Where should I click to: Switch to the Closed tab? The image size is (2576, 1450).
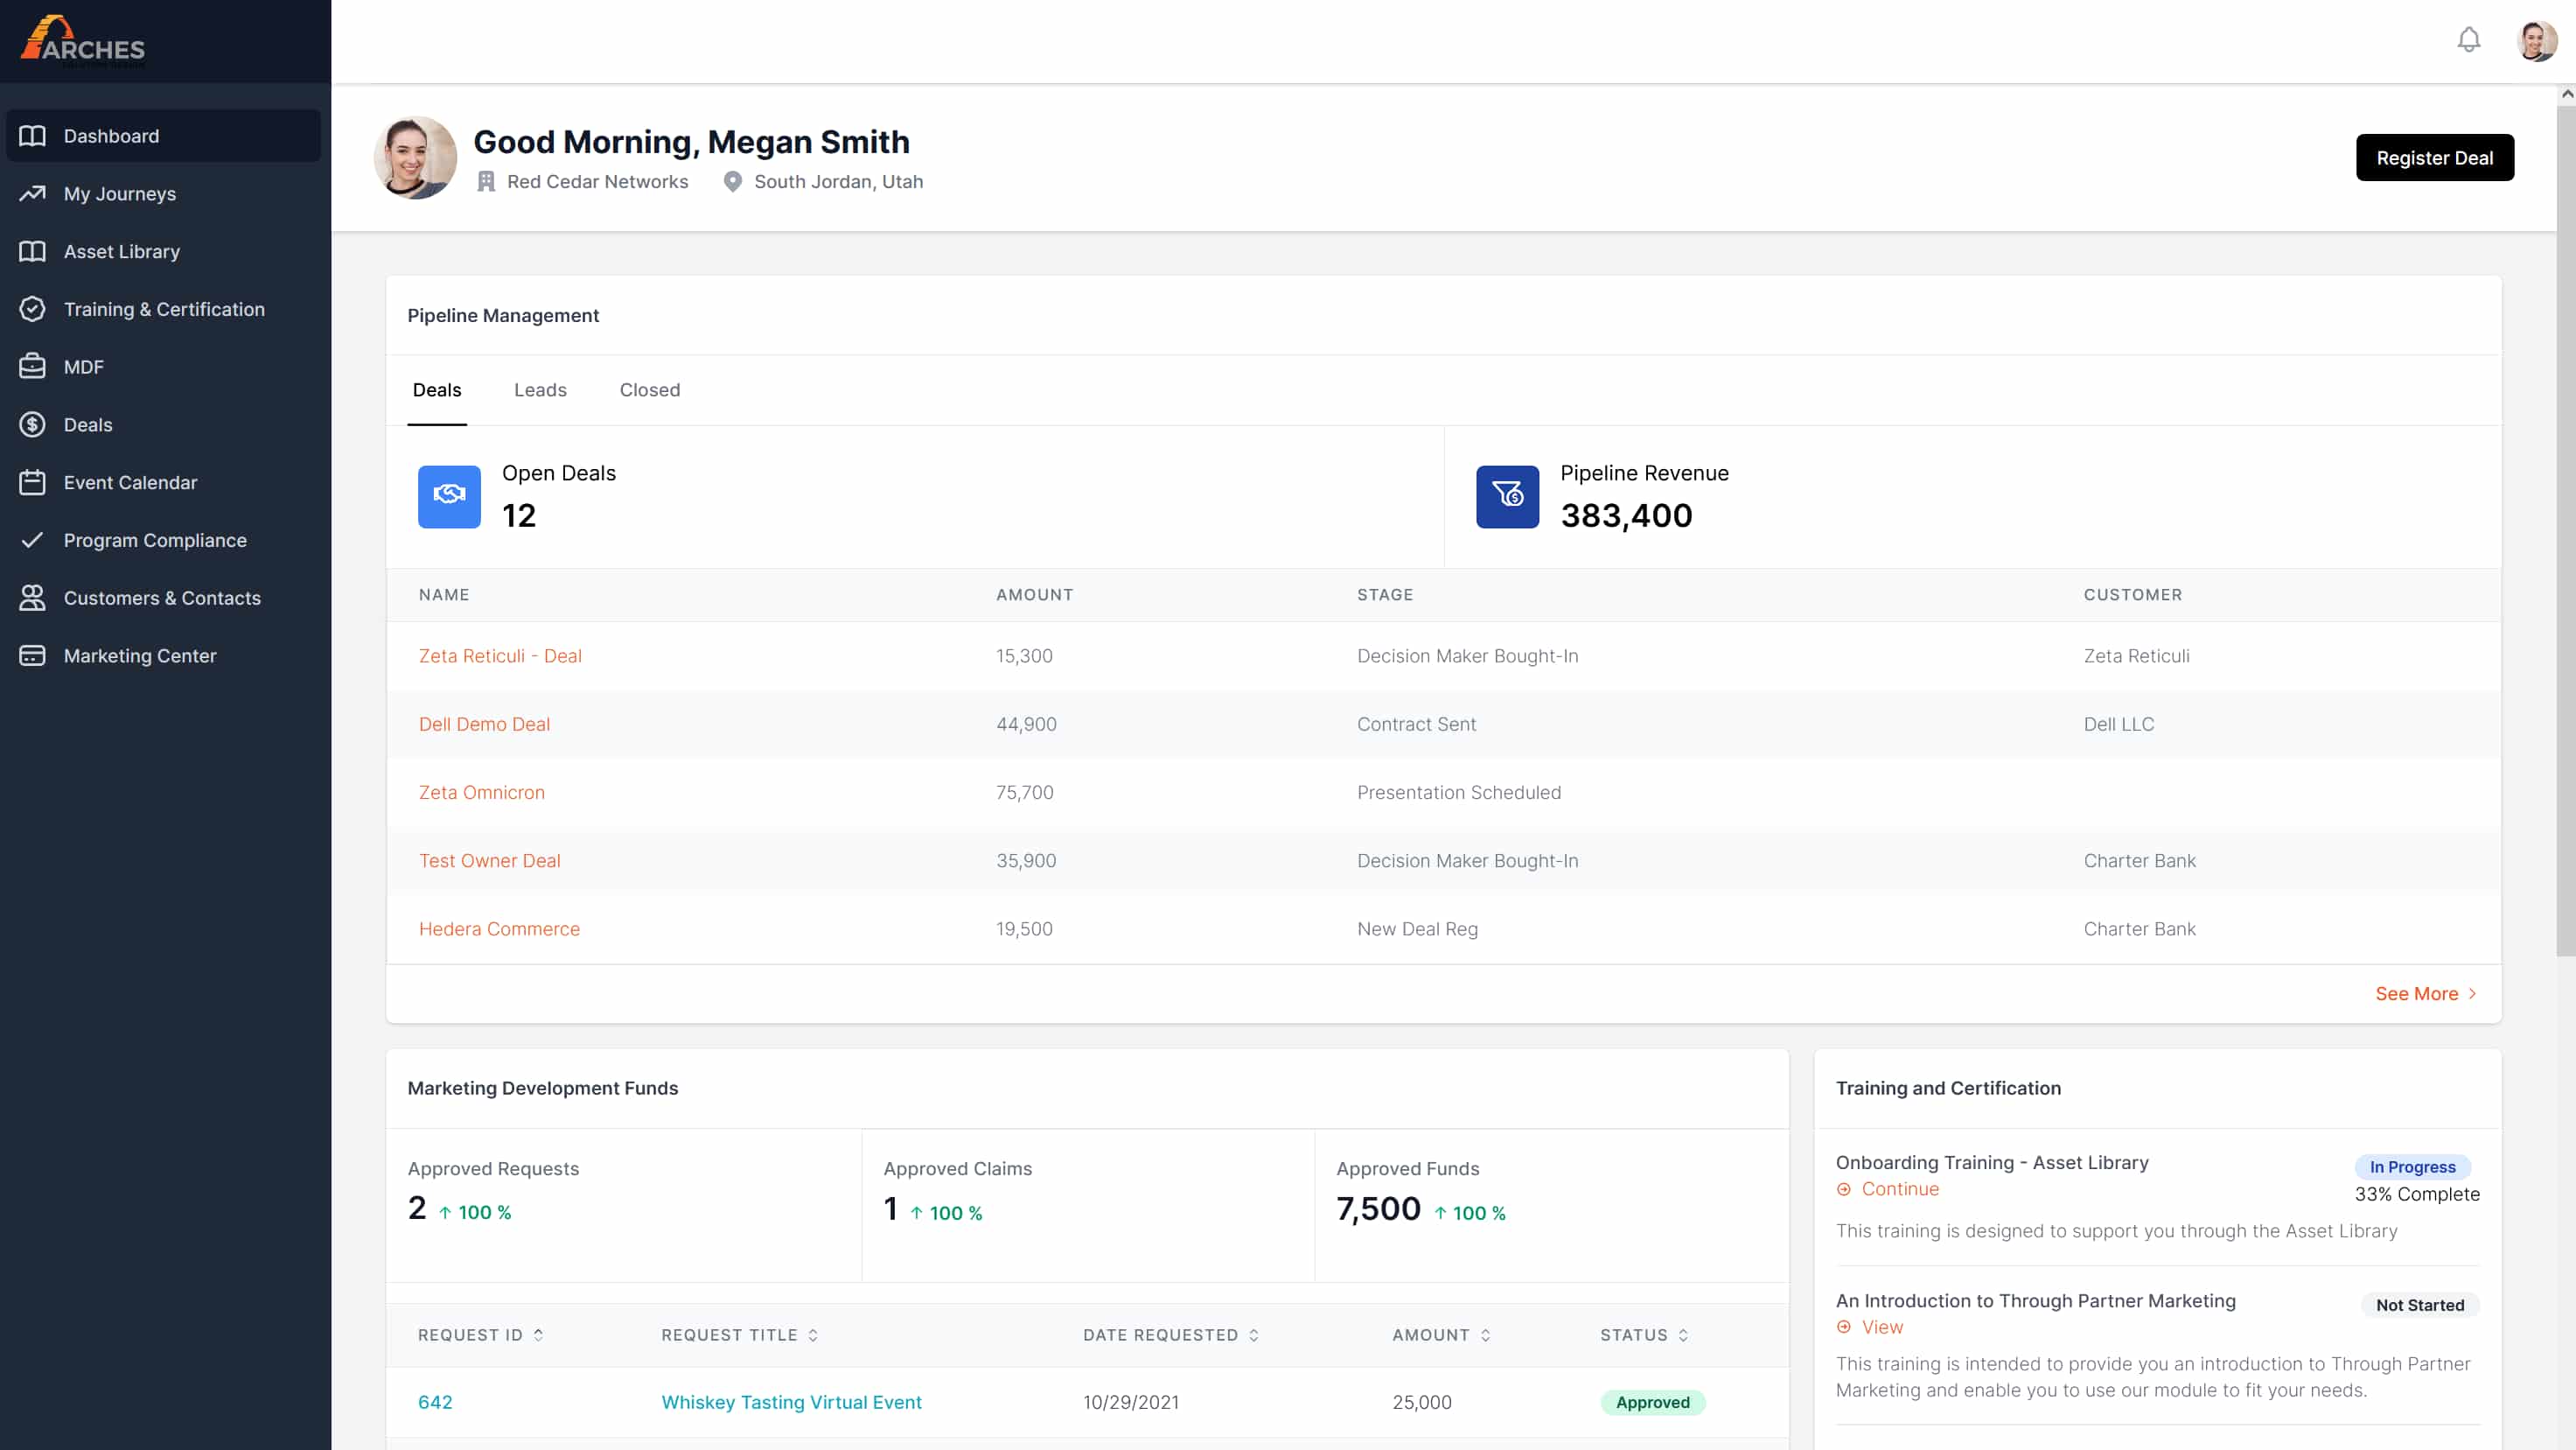tap(649, 390)
